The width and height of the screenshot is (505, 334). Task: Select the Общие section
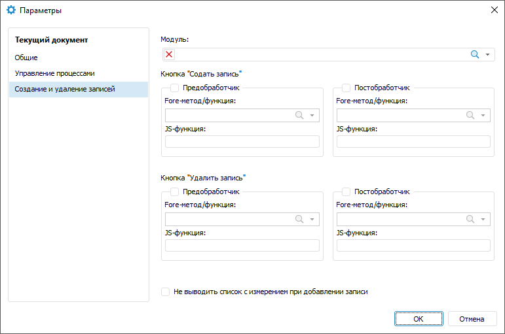[26, 58]
